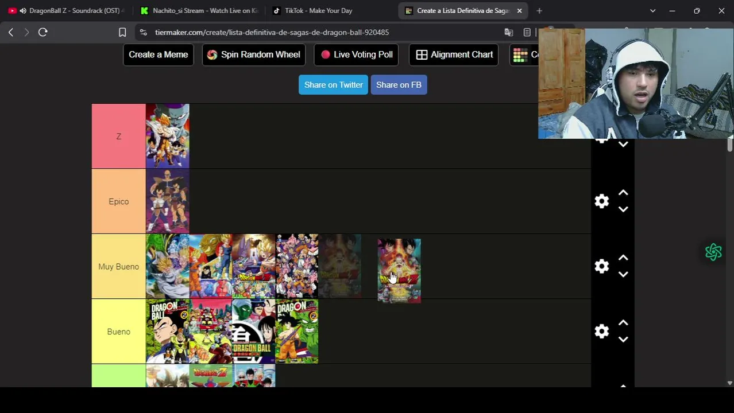Click the dragged poster under the cursor in Muy Bueno
Viewport: 734px width, 413px height.
[x=399, y=271]
